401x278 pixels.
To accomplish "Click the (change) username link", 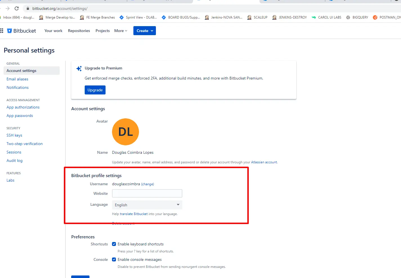I will click(147, 184).
